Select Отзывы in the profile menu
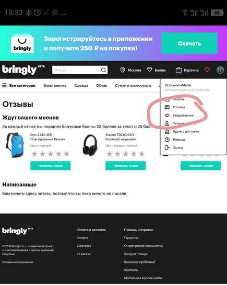 pyautogui.click(x=178, y=107)
